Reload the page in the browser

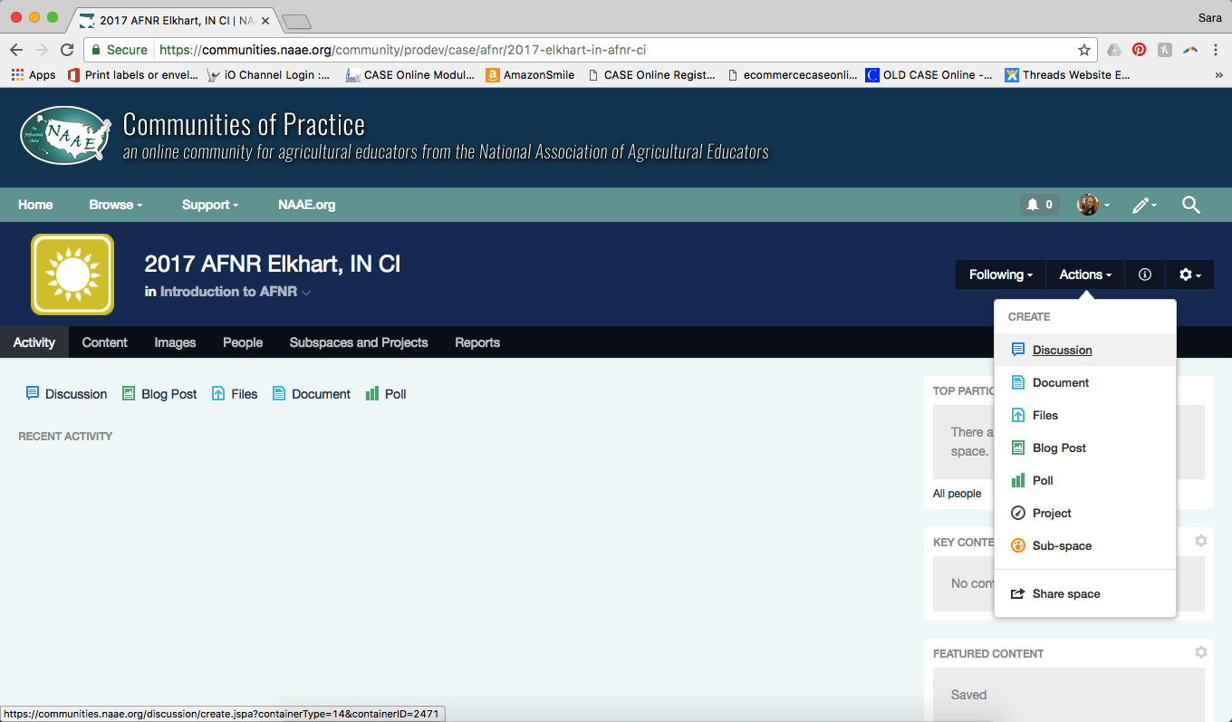(67, 50)
